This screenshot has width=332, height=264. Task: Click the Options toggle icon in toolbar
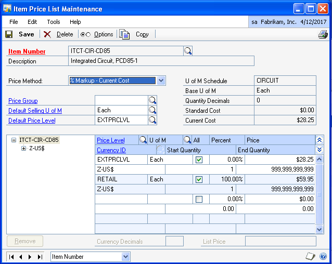coord(85,34)
